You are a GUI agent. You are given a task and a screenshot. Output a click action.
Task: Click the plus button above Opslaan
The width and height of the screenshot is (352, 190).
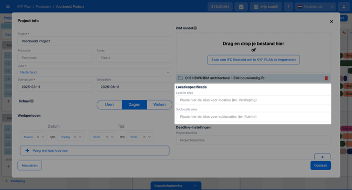pyautogui.click(x=323, y=157)
